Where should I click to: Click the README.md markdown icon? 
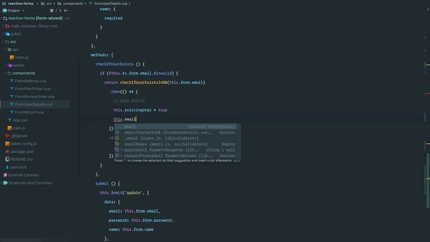[x=7, y=159]
